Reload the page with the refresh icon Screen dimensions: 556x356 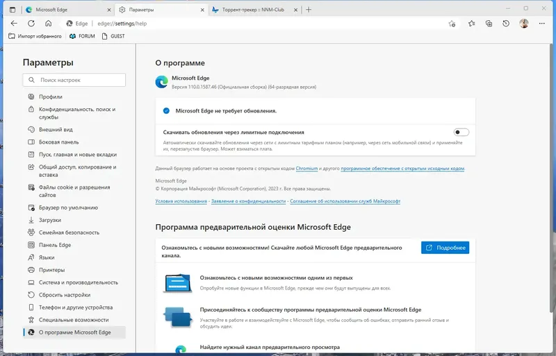point(31,24)
